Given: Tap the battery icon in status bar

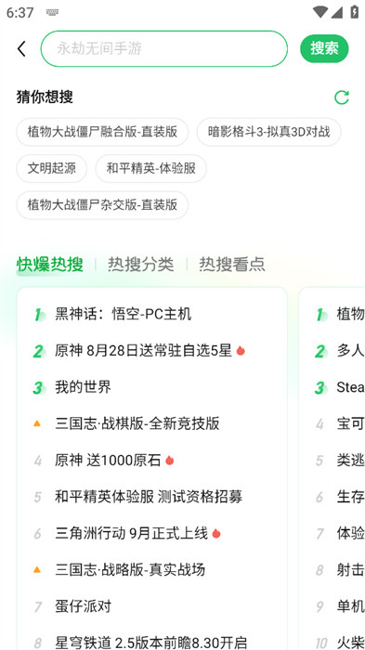Looking at the screenshot, I should coord(354,11).
